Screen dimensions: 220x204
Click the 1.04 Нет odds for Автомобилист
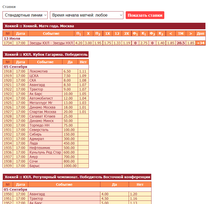83,98
